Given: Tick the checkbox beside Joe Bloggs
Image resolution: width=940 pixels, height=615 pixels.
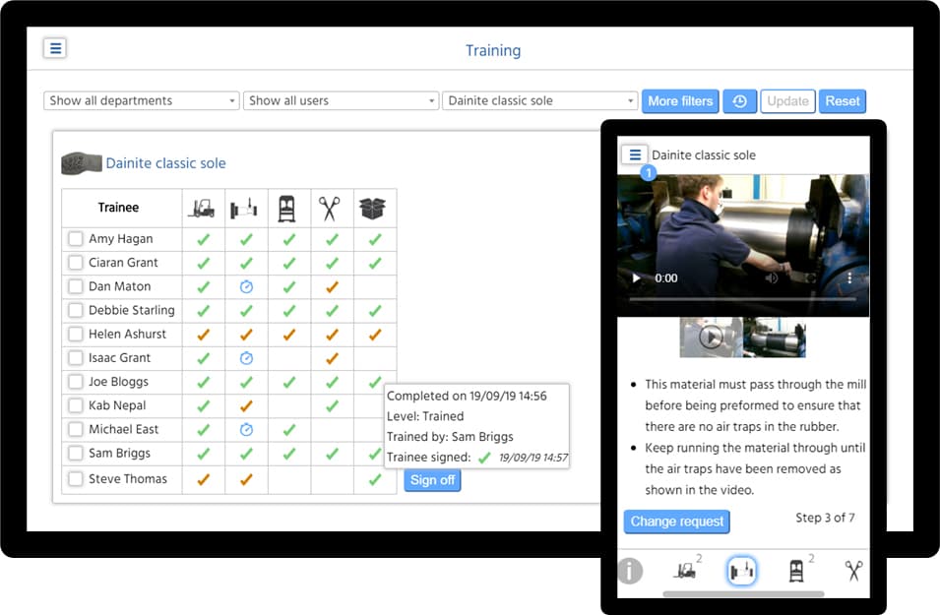Looking at the screenshot, I should (x=74, y=382).
